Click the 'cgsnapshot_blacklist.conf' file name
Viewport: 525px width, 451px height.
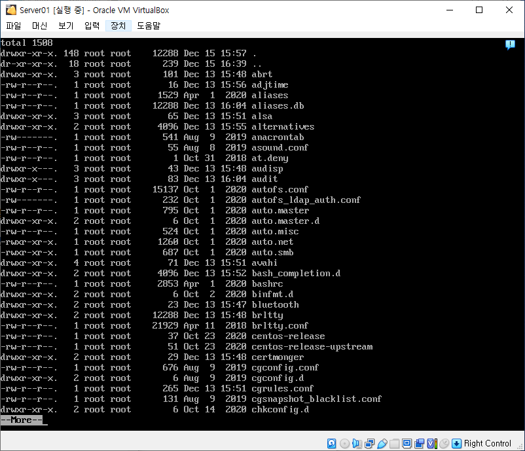coord(316,399)
